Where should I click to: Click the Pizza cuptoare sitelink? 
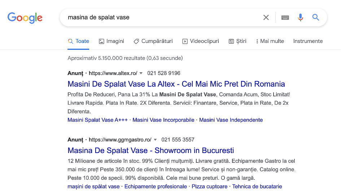click(209, 187)
